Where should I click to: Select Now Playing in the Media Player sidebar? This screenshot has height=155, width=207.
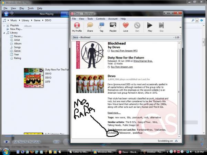tap(14, 29)
